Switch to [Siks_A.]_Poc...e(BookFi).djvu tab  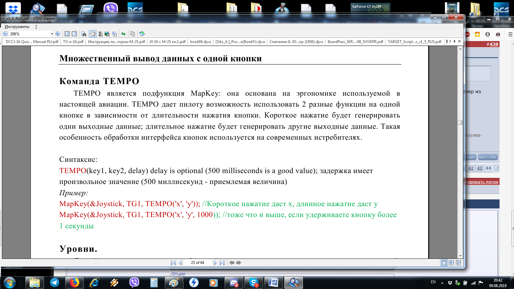tap(240, 42)
